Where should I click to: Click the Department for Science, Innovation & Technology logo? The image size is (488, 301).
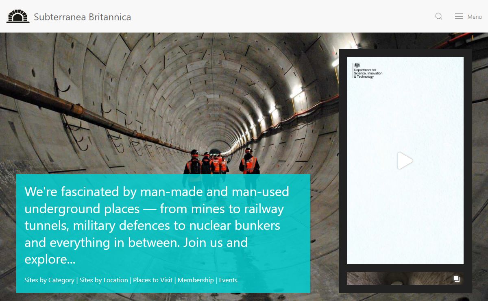point(368,70)
